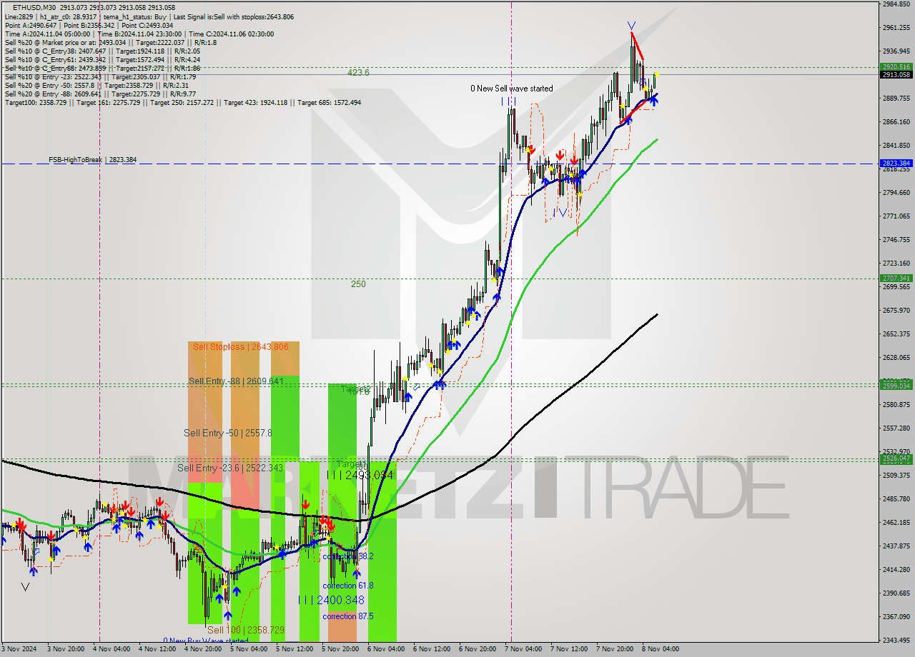
Task: Click the 2961.295 price axis value
Action: (x=896, y=27)
